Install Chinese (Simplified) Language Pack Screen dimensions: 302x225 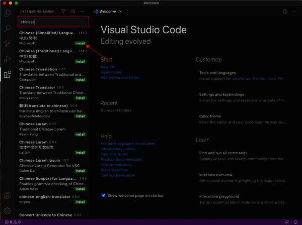(81, 44)
